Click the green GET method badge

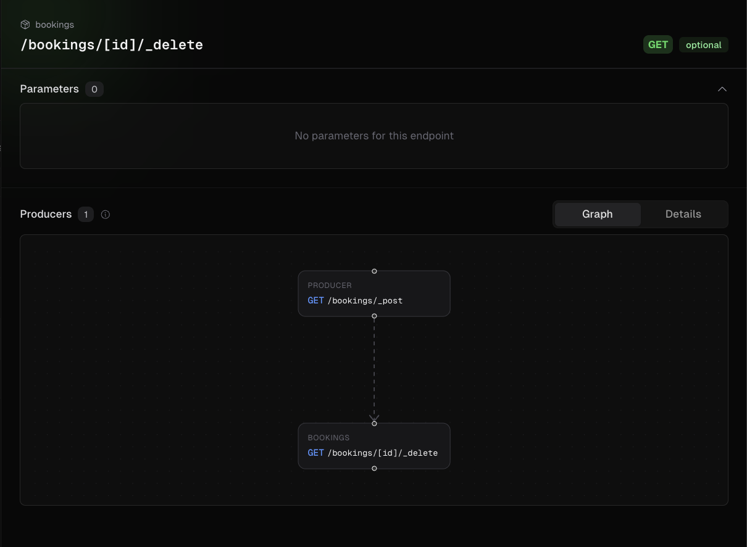pos(657,45)
